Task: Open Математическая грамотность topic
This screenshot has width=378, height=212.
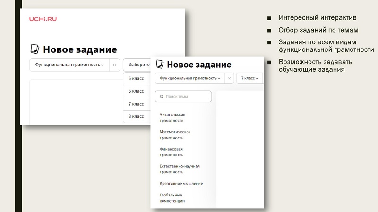Action: (x=175, y=135)
